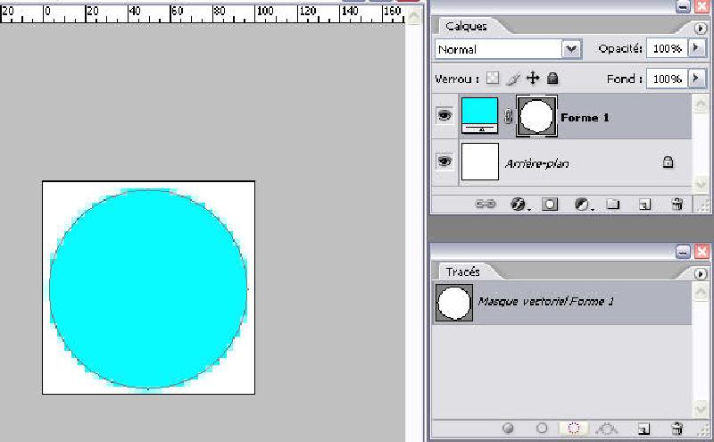Open the Opacité slider arrow
Screen dimensions: 714x442
[x=696, y=48]
